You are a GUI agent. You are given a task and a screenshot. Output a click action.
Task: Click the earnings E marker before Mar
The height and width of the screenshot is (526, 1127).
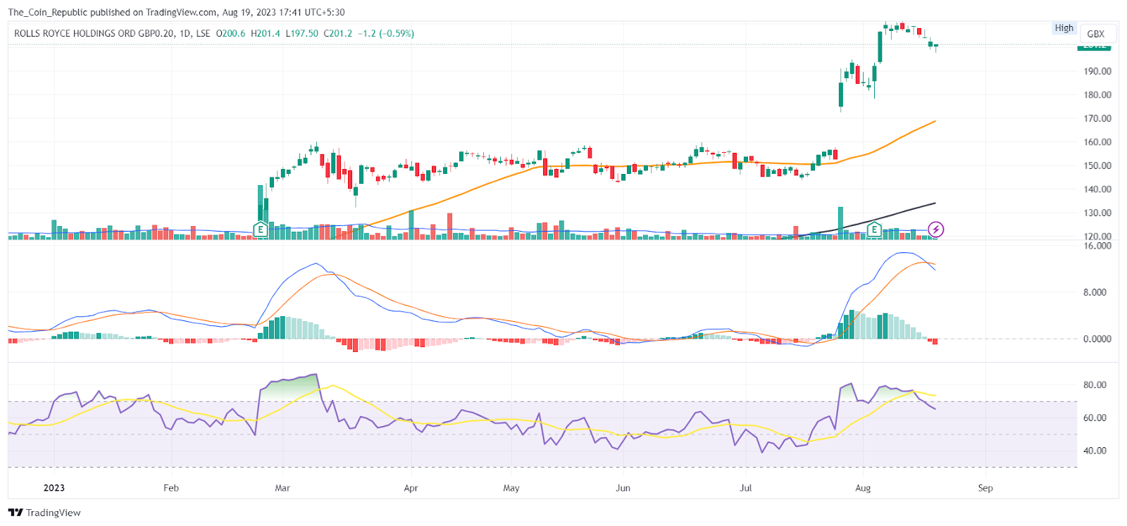(x=261, y=229)
